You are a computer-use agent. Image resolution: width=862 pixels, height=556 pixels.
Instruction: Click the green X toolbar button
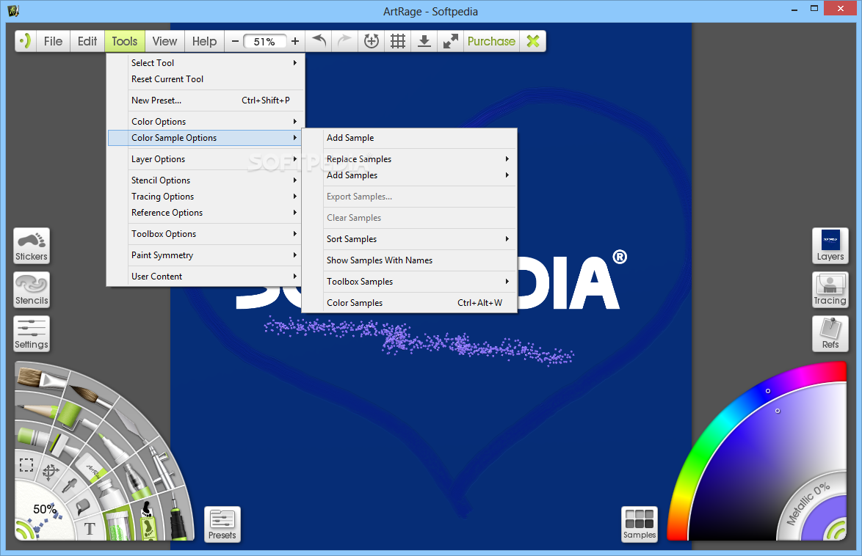(533, 41)
